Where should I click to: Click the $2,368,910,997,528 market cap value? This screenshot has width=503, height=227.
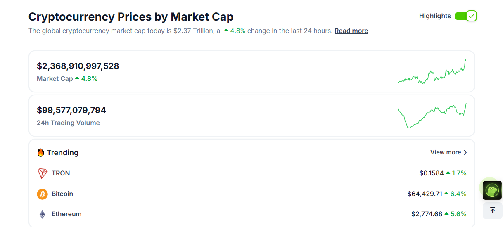pyautogui.click(x=78, y=66)
